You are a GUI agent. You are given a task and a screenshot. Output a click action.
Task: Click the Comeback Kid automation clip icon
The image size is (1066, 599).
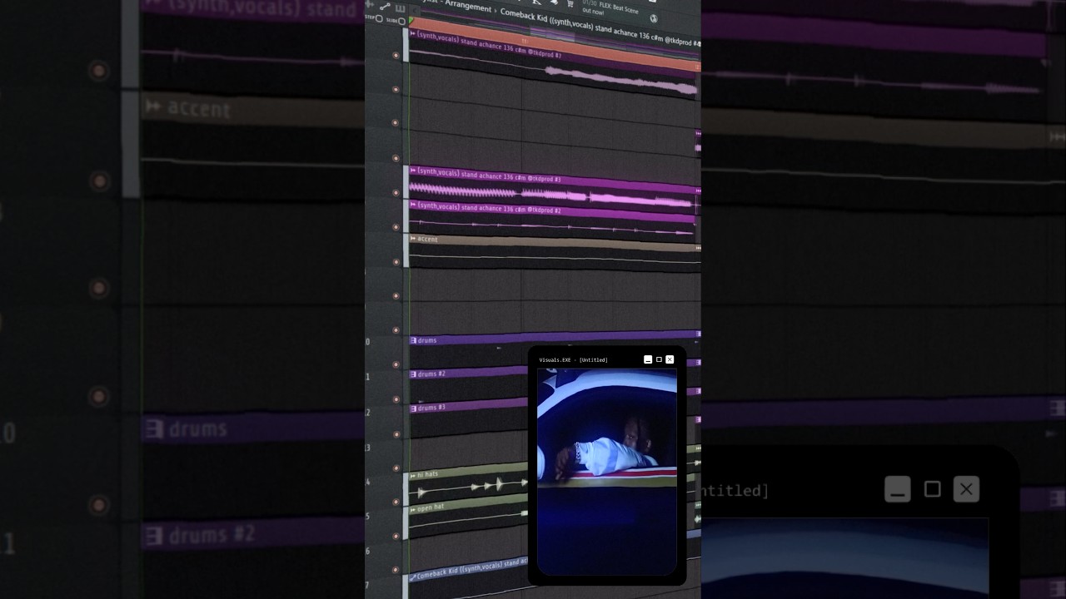(413, 577)
